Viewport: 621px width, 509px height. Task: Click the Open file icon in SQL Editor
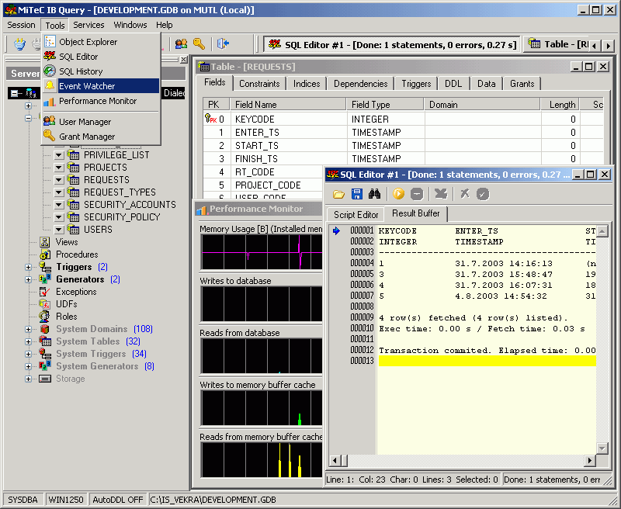point(338,194)
